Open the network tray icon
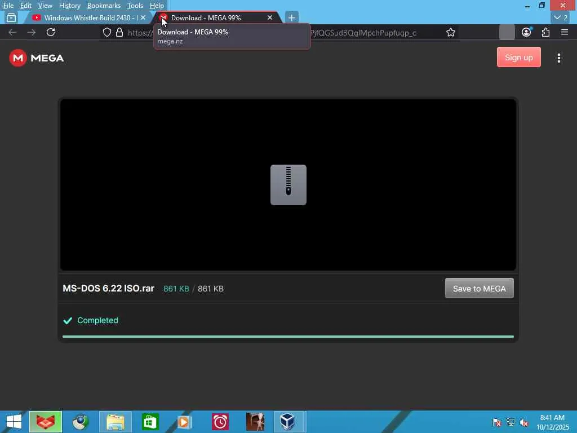 point(511,422)
